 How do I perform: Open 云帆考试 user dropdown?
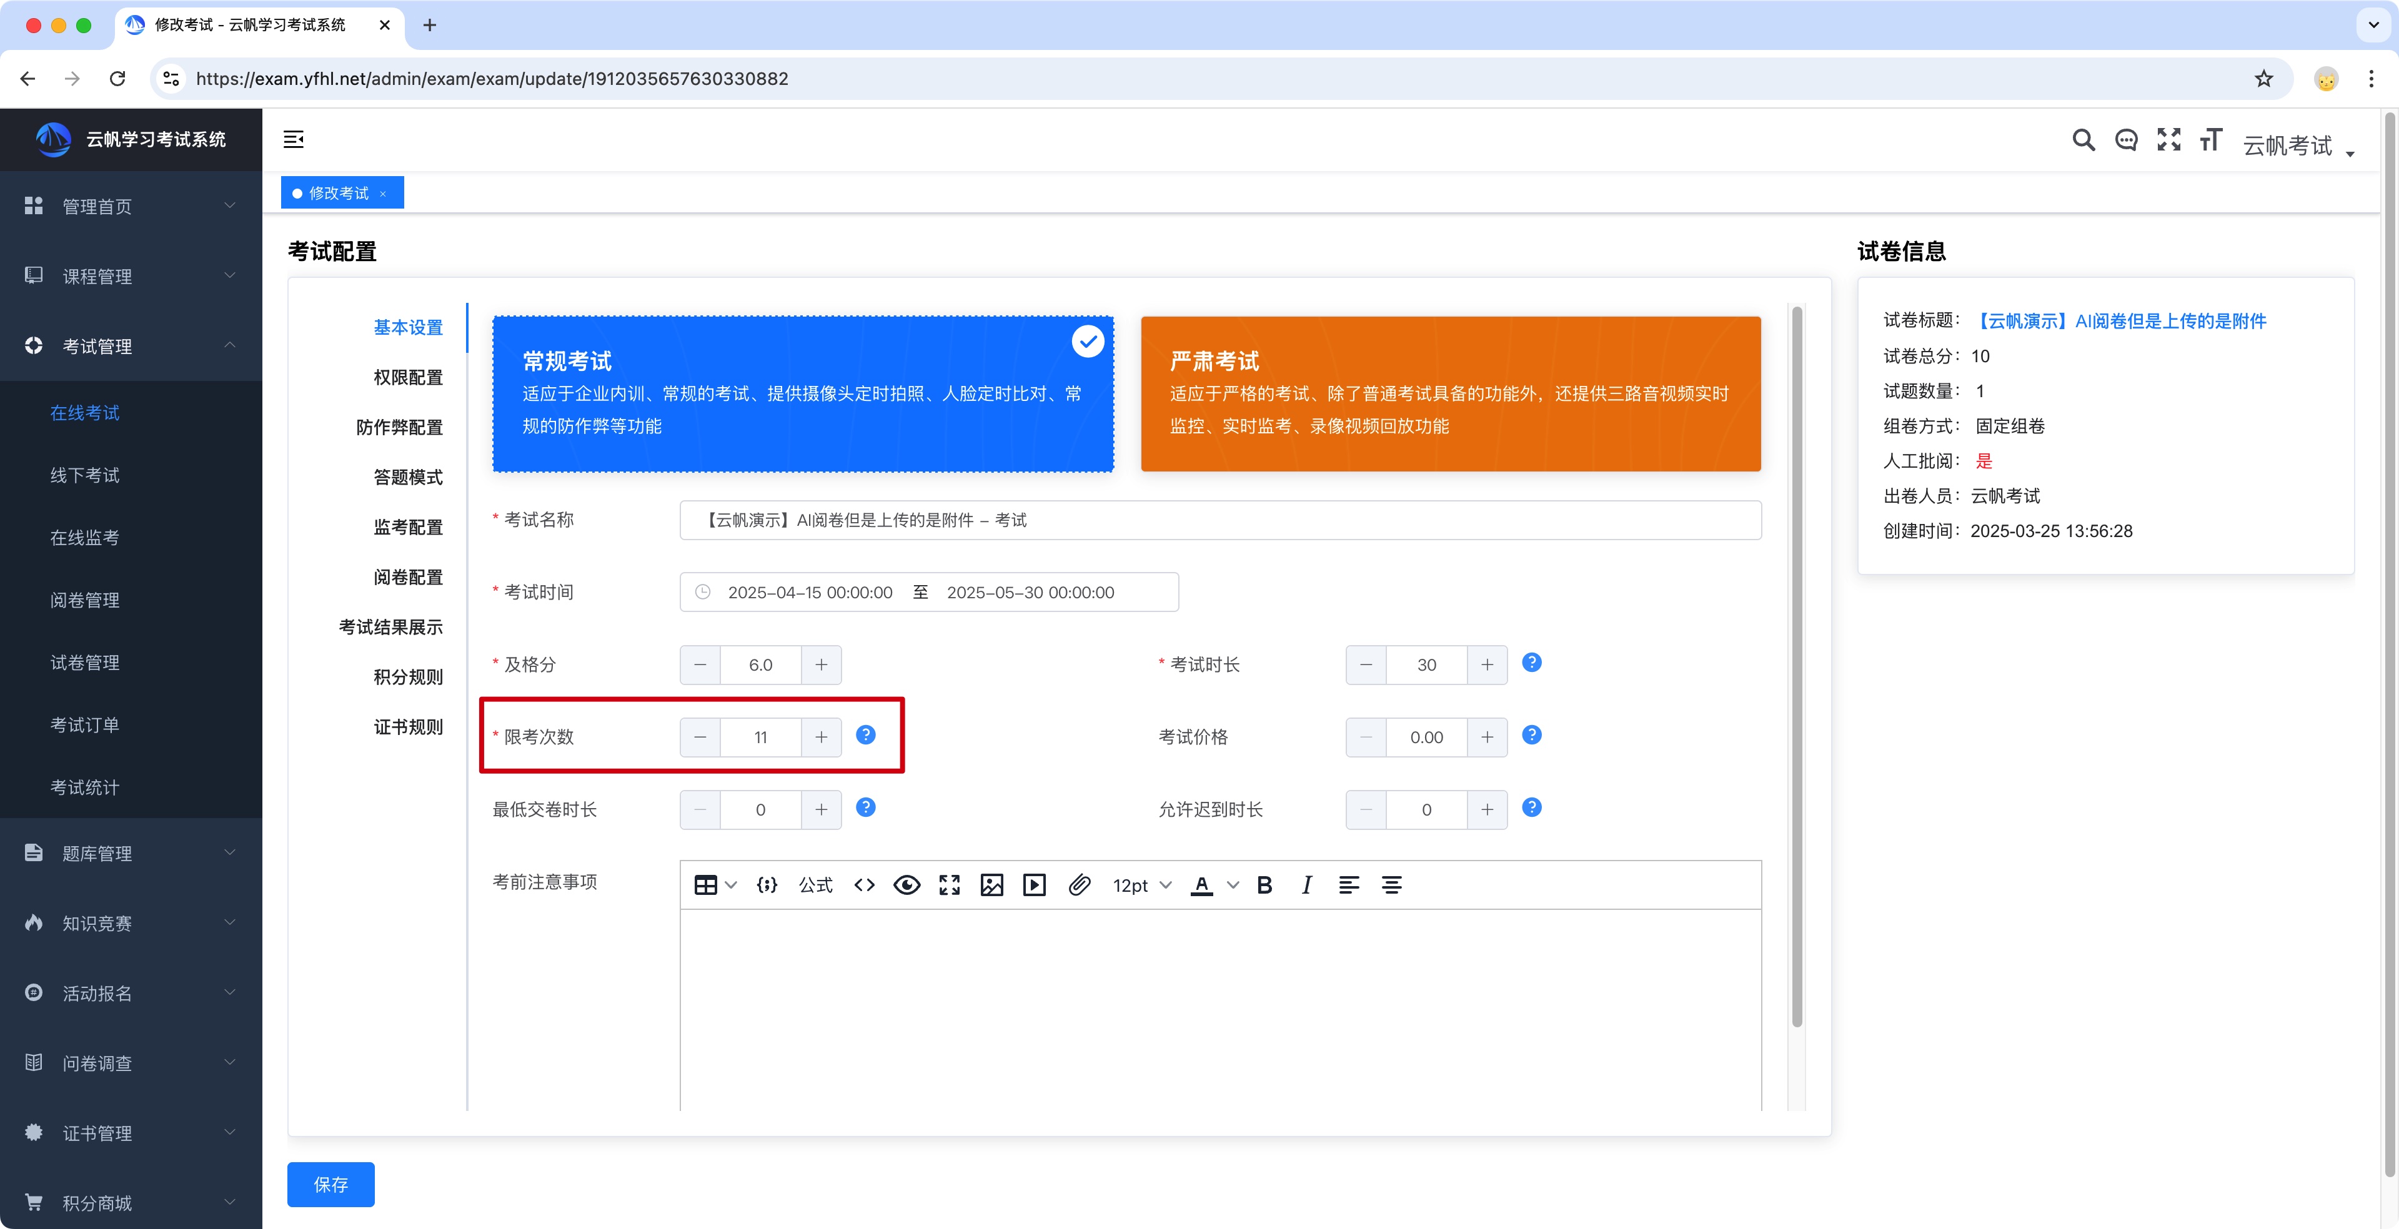[2298, 146]
